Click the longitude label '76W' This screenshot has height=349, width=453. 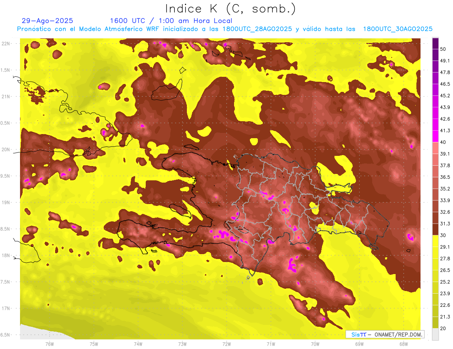pyautogui.click(x=49, y=344)
